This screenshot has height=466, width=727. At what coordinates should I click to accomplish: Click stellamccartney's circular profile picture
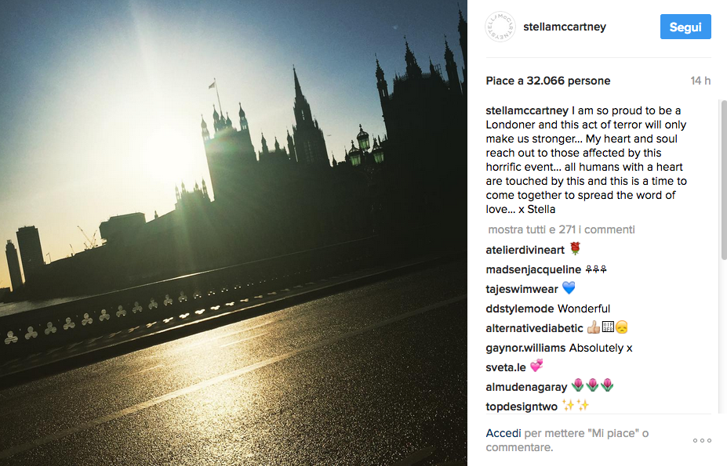500,26
